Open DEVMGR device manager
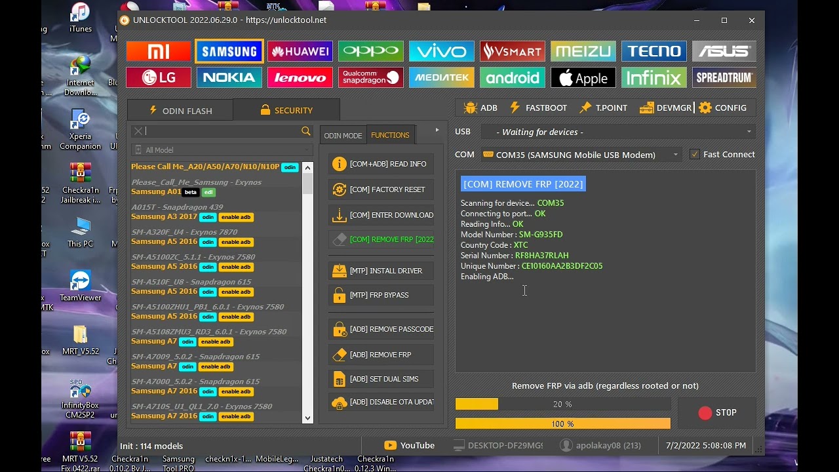This screenshot has height=472, width=839. click(666, 108)
